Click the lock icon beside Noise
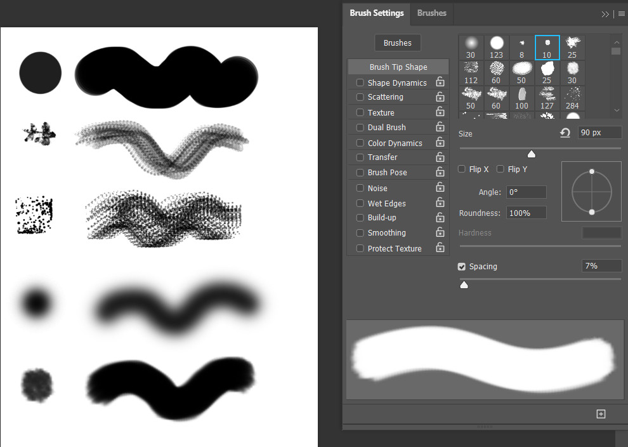Image resolution: width=628 pixels, height=447 pixels. (x=440, y=187)
